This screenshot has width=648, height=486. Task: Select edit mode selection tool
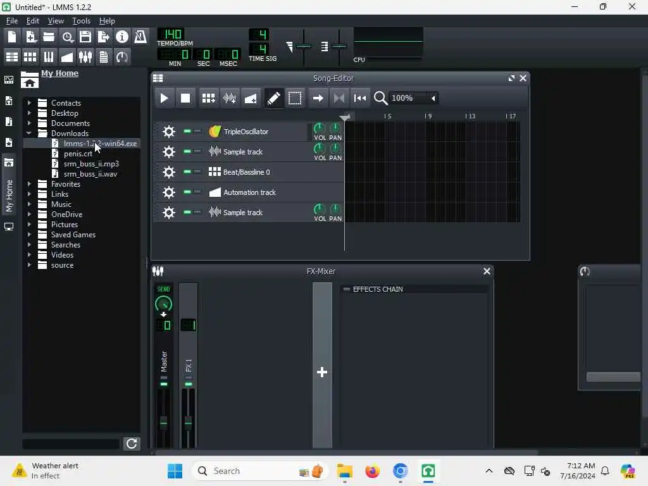point(295,98)
